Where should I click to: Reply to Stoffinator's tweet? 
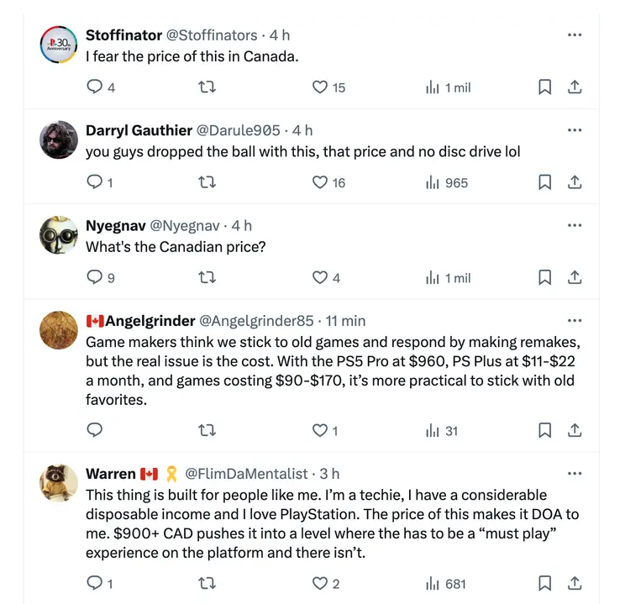(95, 87)
